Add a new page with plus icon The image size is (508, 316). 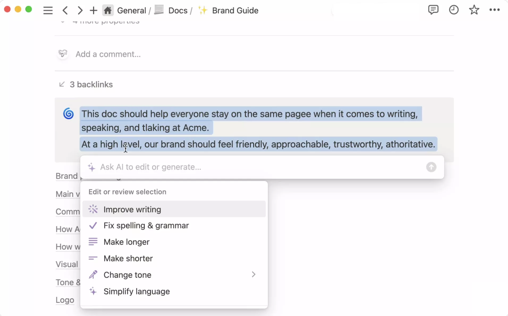[93, 10]
